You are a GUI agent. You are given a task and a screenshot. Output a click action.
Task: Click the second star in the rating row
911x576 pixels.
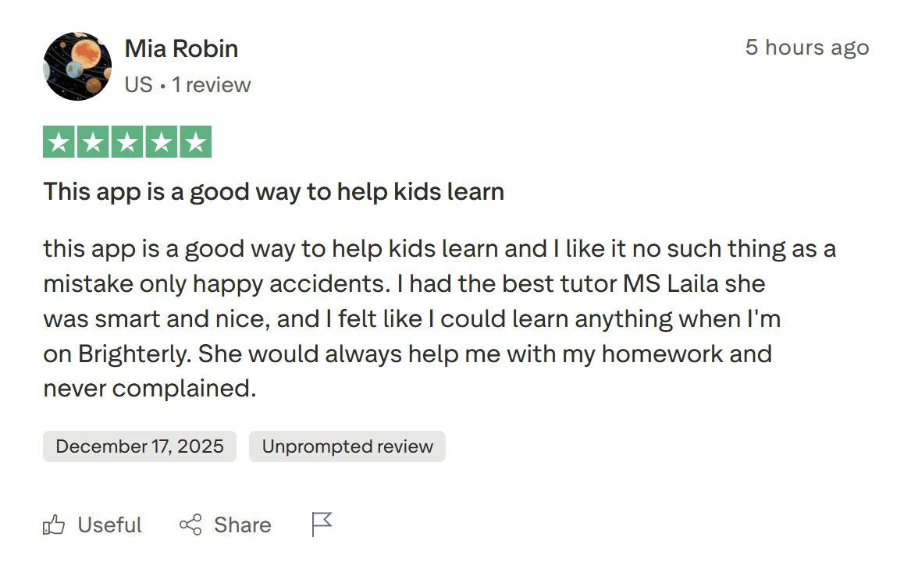coord(93,141)
